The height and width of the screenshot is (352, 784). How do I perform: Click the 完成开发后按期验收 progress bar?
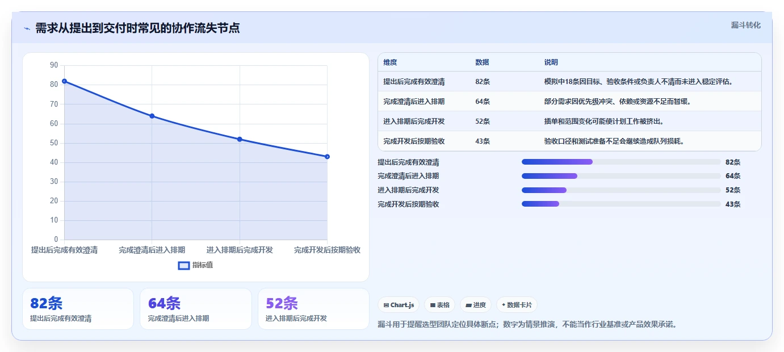(621, 204)
